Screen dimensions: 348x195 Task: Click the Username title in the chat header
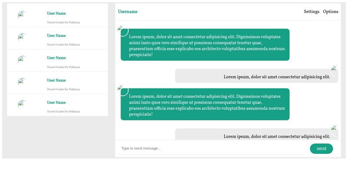pyautogui.click(x=127, y=12)
